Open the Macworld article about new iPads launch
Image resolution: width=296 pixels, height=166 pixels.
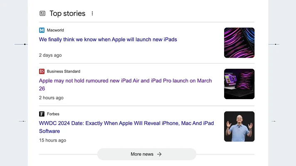coord(108,39)
